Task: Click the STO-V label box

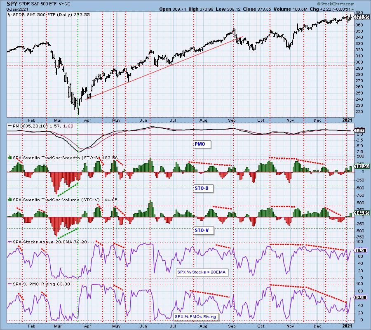Action: (204, 230)
